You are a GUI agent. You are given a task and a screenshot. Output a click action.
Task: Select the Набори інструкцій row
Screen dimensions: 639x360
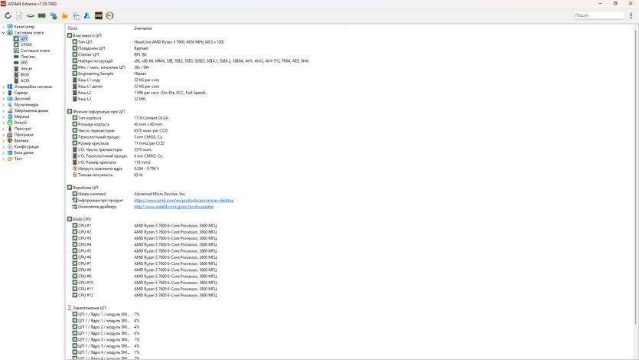tap(191, 61)
